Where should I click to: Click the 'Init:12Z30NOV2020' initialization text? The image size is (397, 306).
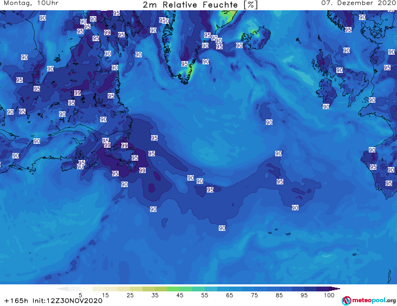(x=67, y=301)
